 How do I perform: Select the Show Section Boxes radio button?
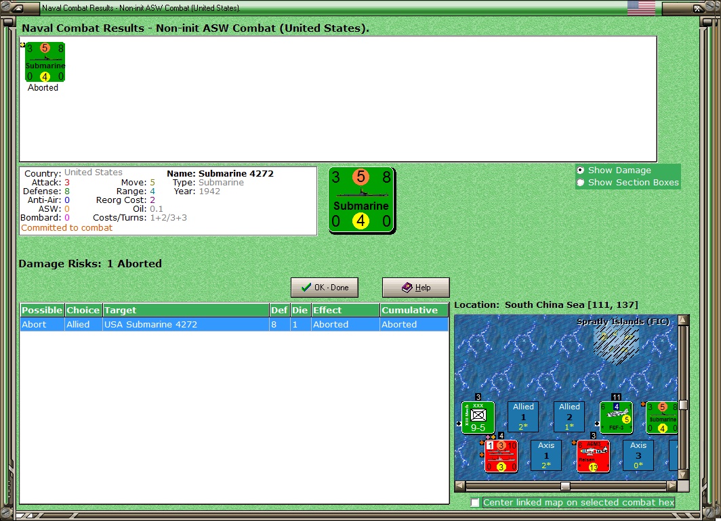581,183
